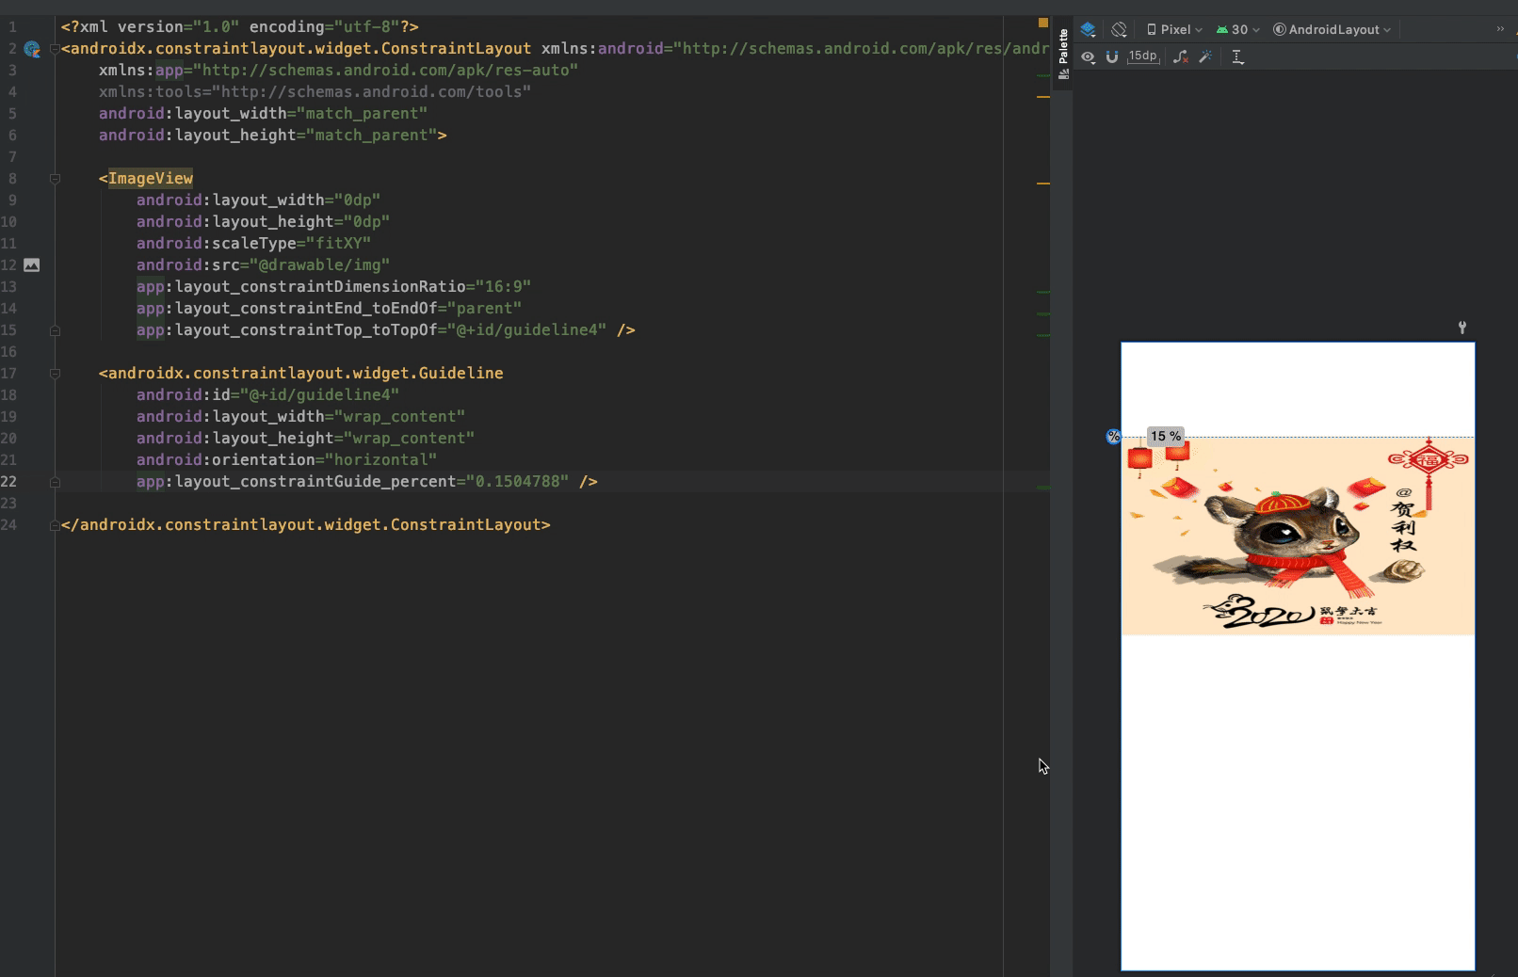Open the AndroidLayout theme dropdown
The width and height of the screenshot is (1518, 977).
pyautogui.click(x=1332, y=29)
